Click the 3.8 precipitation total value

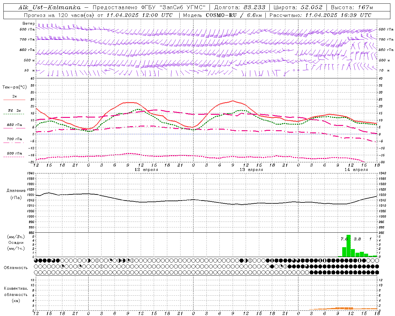coord(357,239)
